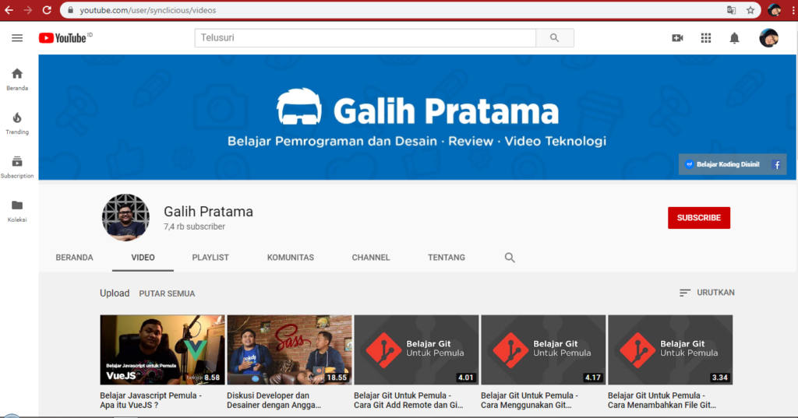Click the 7,4 rb subscriber text

(194, 227)
